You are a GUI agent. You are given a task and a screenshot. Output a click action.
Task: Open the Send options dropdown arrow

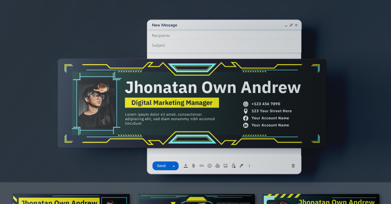174,166
